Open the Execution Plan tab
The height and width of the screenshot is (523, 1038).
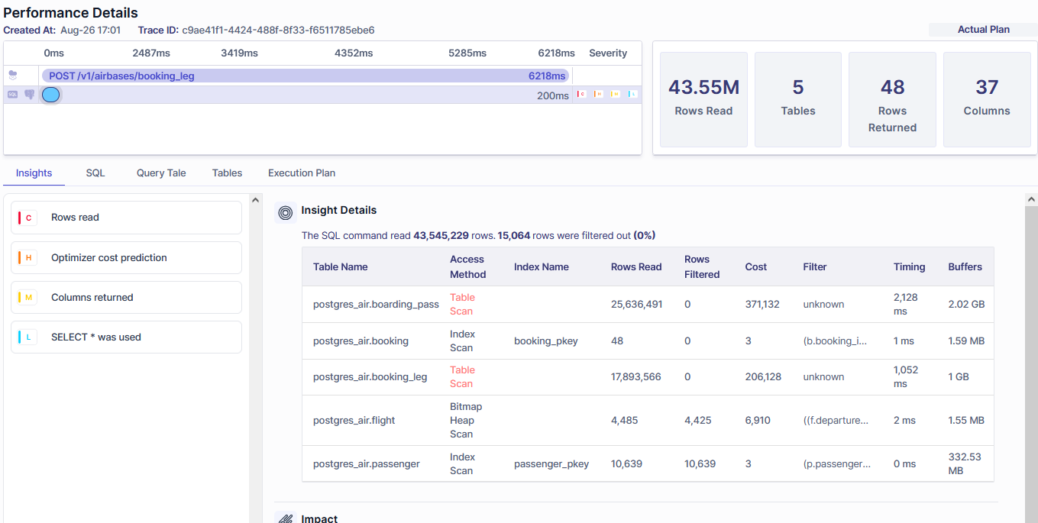tap(302, 173)
